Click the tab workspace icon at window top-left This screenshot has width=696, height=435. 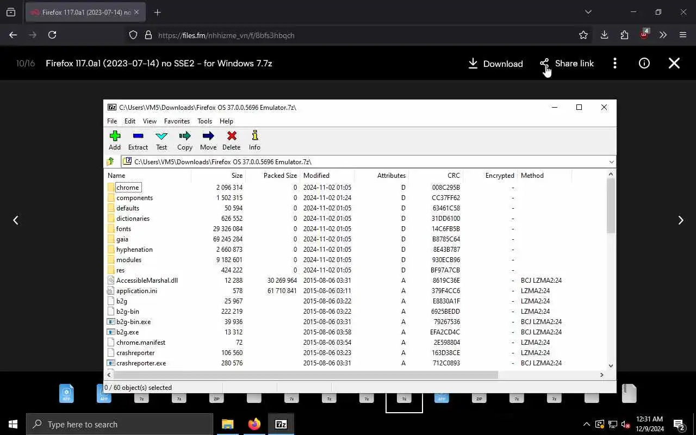[11, 12]
